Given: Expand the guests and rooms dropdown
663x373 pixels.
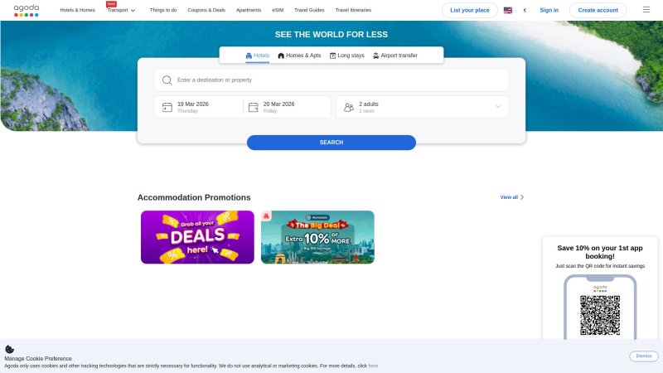Looking at the screenshot, I should click(498, 107).
